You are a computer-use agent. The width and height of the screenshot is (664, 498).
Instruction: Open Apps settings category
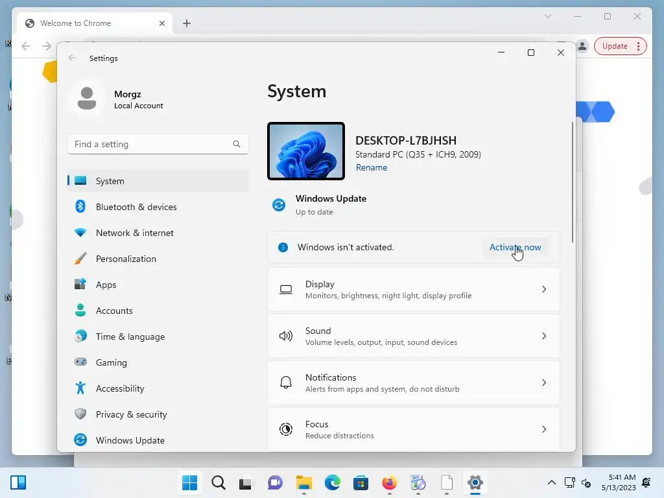[x=158, y=285]
